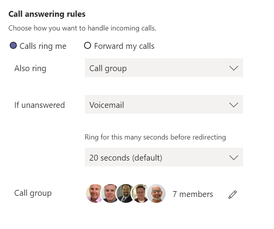Select the "Forward my calls" radio button
The height and width of the screenshot is (229, 274).
click(x=88, y=46)
